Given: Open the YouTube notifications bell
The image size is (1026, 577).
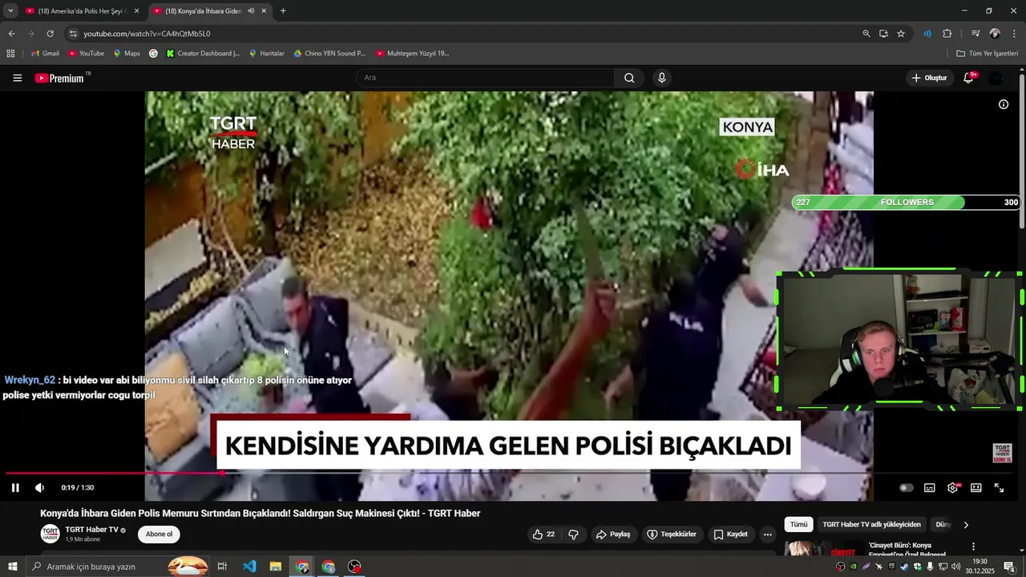Looking at the screenshot, I should [x=968, y=78].
